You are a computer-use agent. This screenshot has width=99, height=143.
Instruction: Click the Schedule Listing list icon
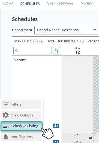(x=6, y=126)
